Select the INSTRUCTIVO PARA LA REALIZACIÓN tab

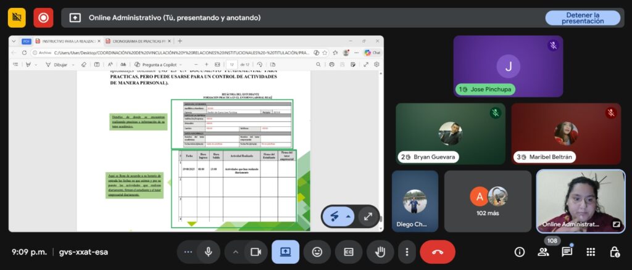coord(68,41)
